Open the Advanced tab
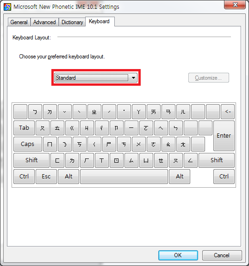 pos(44,22)
